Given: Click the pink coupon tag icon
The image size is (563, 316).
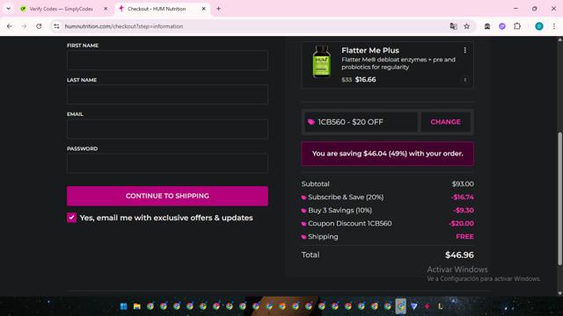Looking at the screenshot, I should coord(311,122).
